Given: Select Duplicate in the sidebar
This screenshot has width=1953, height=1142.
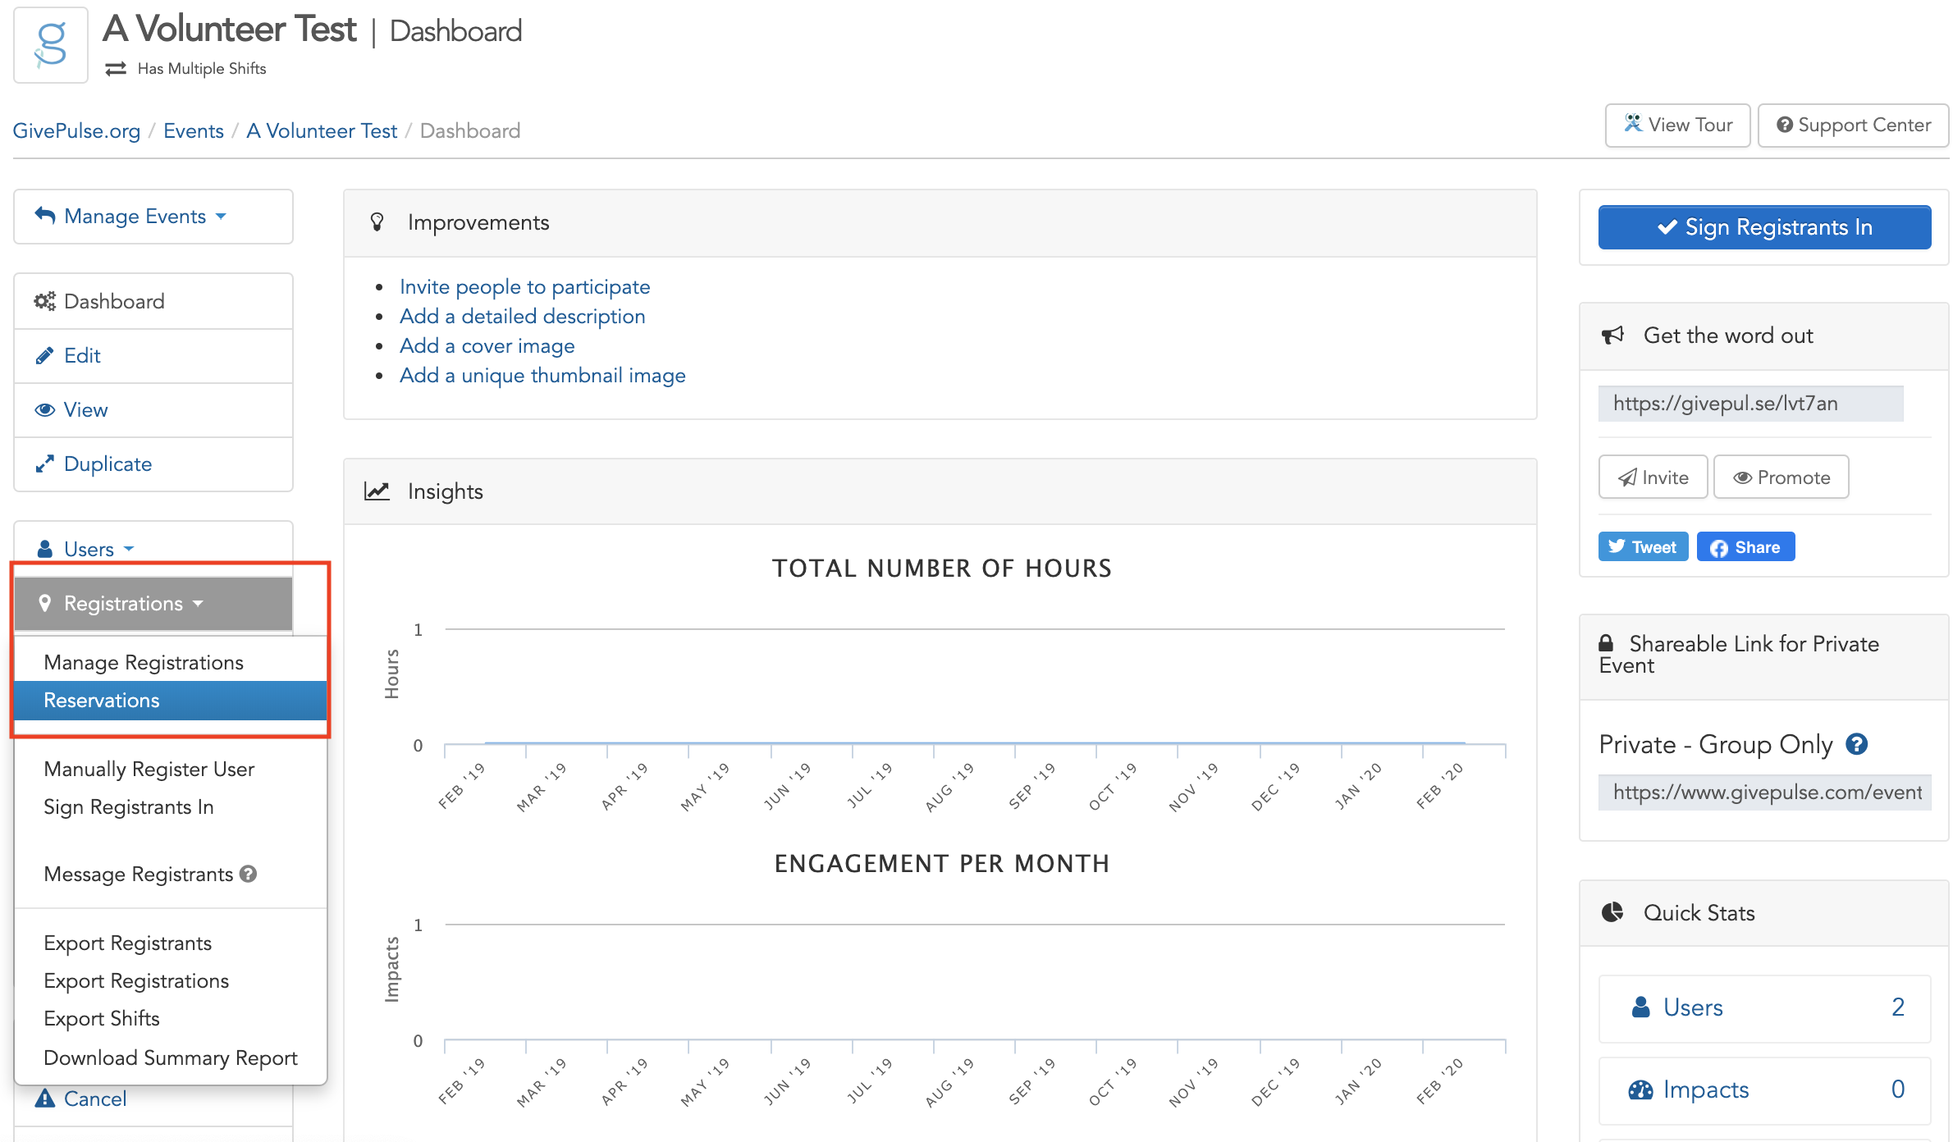Looking at the screenshot, I should (153, 464).
